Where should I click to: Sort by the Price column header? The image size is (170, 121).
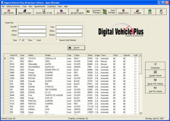118,55
